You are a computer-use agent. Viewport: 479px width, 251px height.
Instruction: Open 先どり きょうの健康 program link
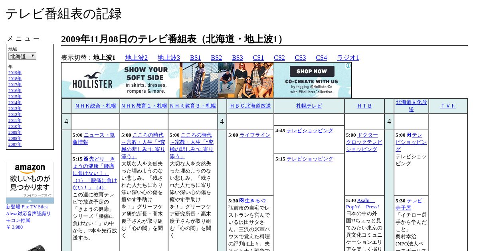click(95, 173)
